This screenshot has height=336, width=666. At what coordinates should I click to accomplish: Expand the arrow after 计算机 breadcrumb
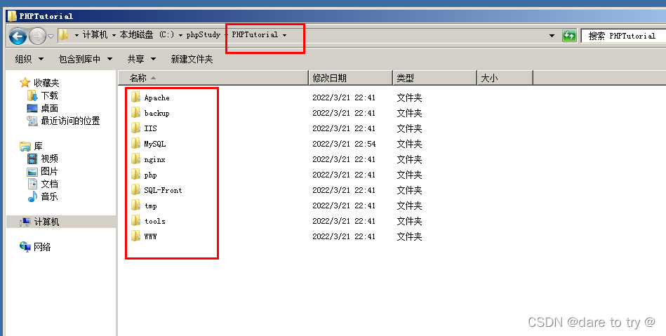(114, 35)
